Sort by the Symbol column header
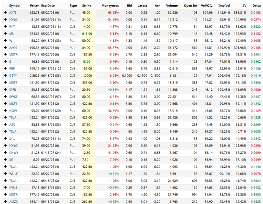Screen dimensions: 263x204 [15, 5]
